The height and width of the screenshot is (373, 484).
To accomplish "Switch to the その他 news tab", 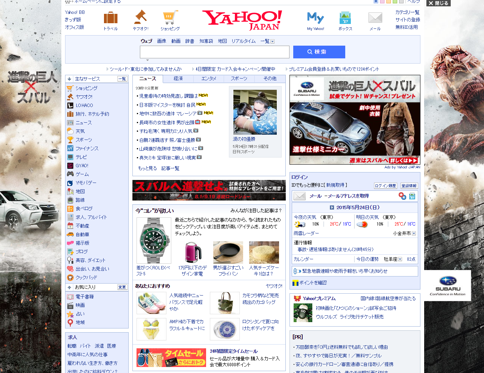I will (270, 79).
